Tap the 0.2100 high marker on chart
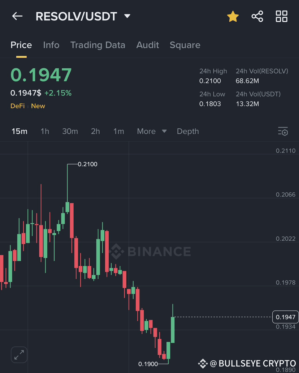299x373 pixels. [x=87, y=164]
